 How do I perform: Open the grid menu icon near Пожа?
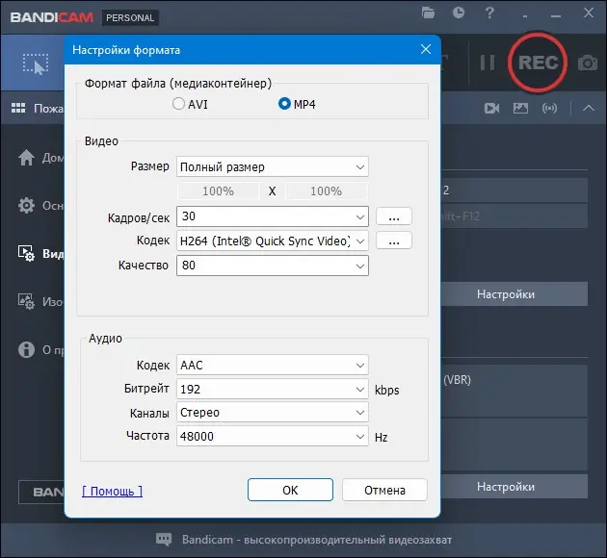tap(18, 108)
